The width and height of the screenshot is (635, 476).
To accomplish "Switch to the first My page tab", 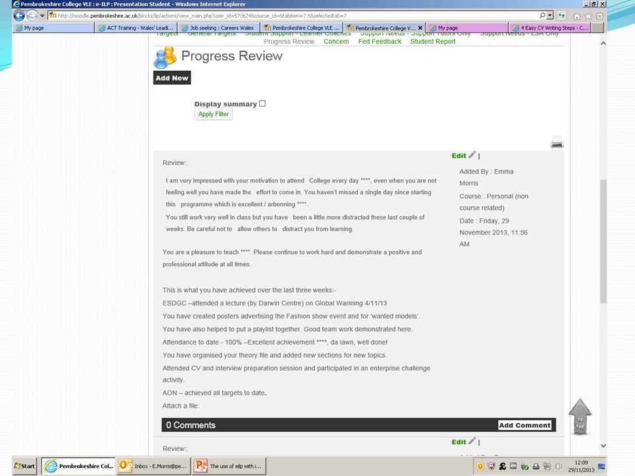I will coord(54,28).
